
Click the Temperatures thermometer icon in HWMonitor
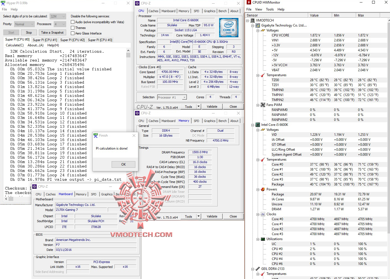pos(263,75)
